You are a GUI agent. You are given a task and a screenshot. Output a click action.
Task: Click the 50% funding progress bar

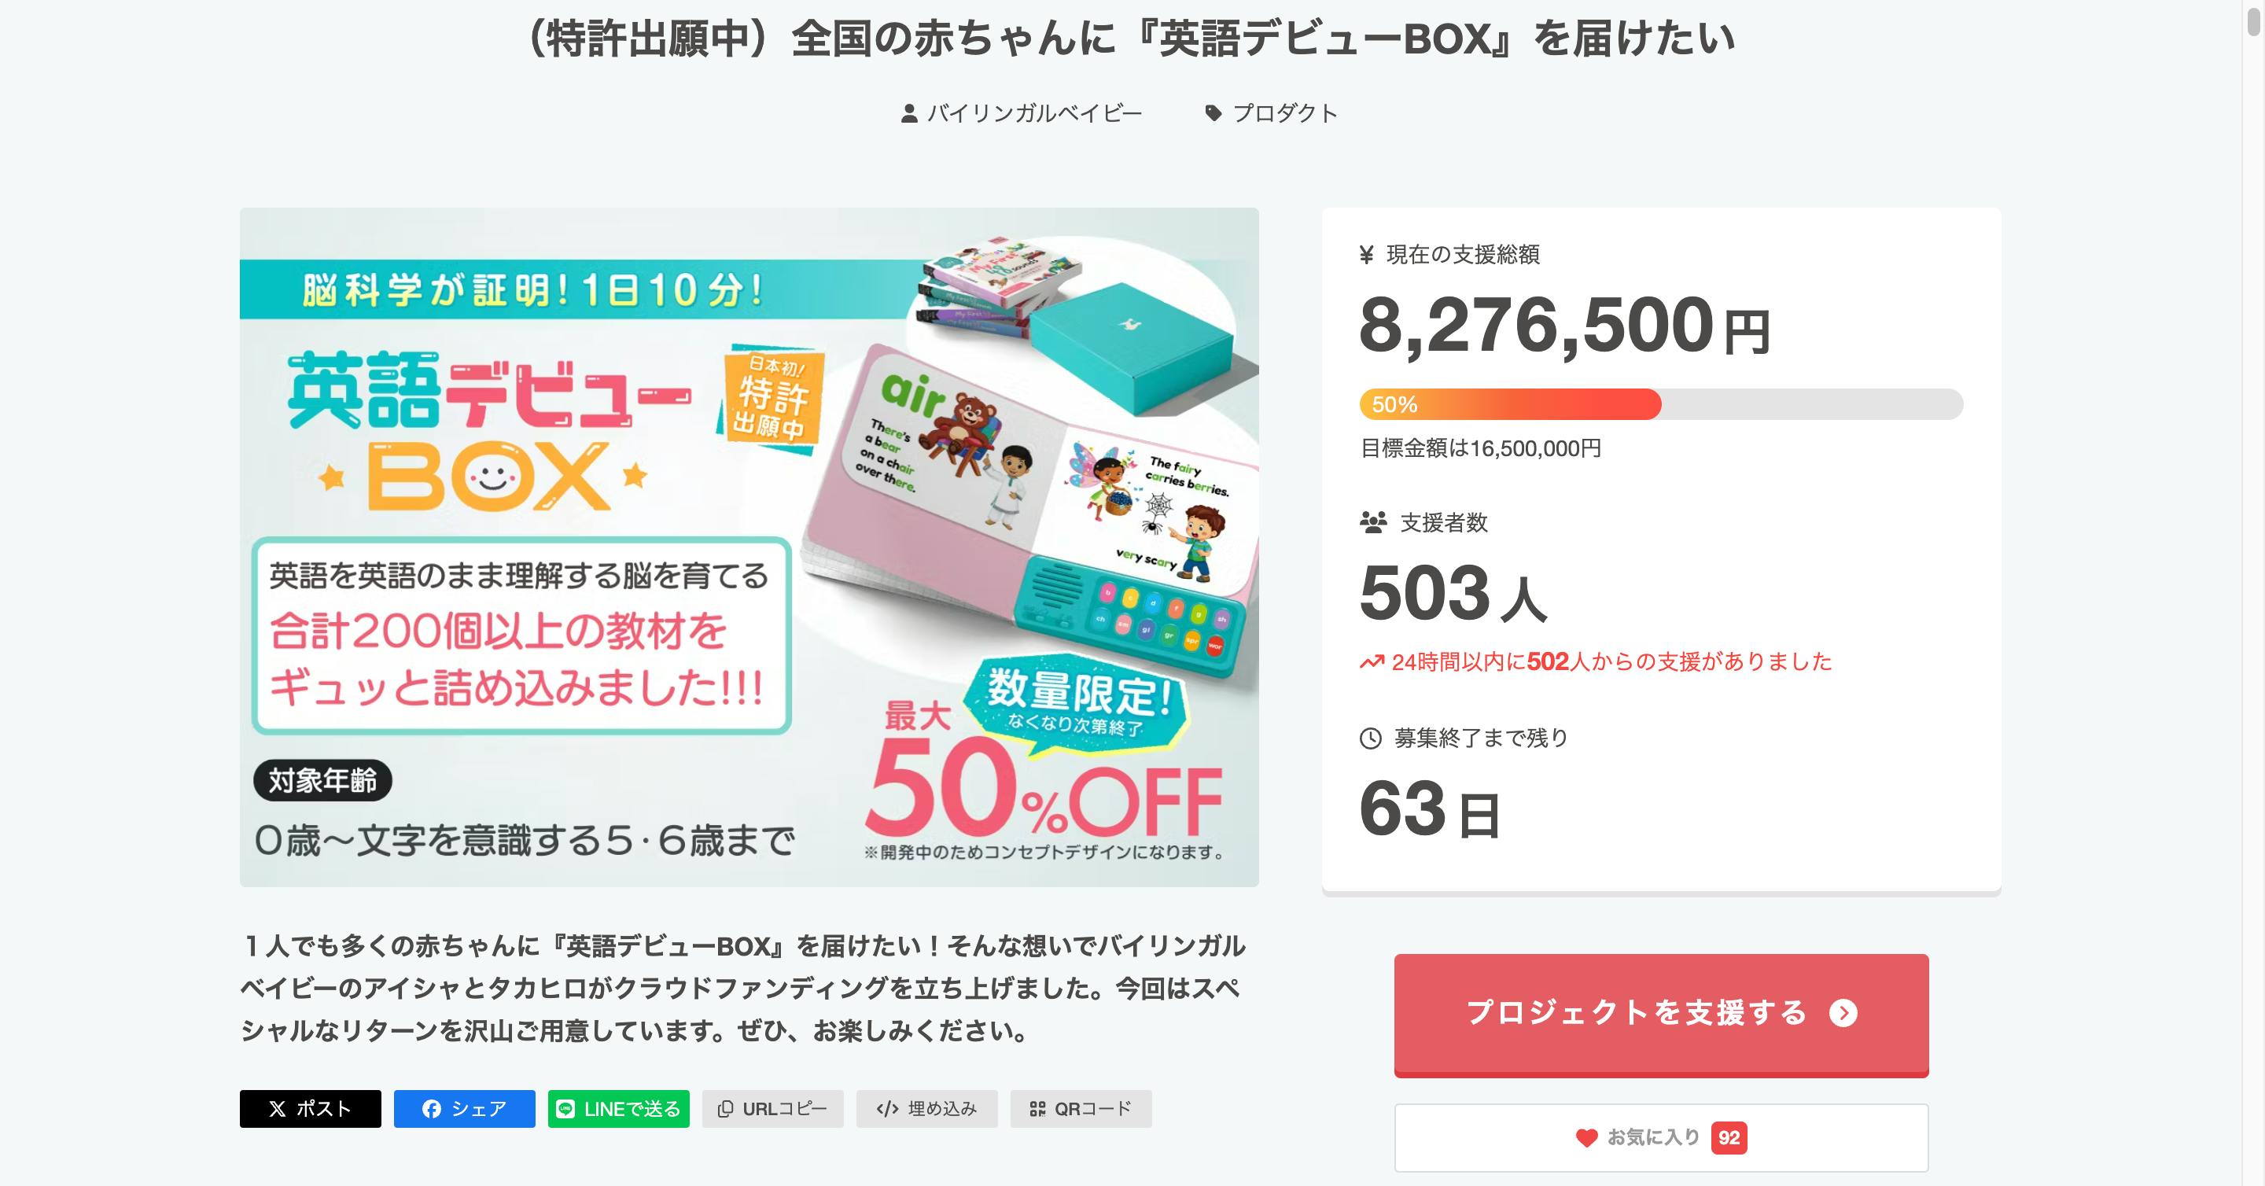click(1660, 404)
